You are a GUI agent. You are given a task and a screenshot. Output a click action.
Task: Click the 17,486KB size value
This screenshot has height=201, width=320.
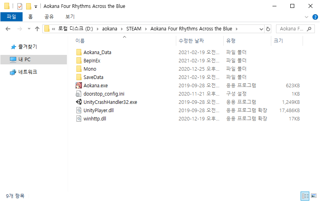pos(290,111)
